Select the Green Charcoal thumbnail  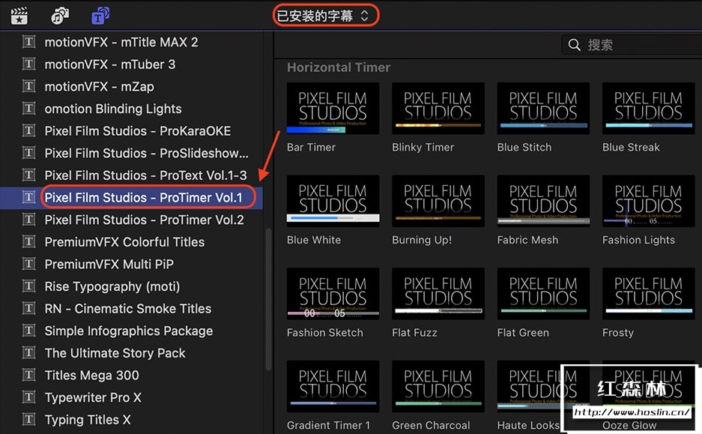[438, 387]
